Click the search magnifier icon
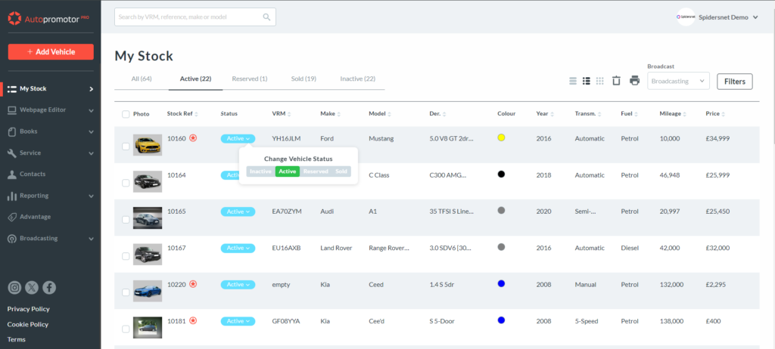This screenshot has width=775, height=349. 266,17
